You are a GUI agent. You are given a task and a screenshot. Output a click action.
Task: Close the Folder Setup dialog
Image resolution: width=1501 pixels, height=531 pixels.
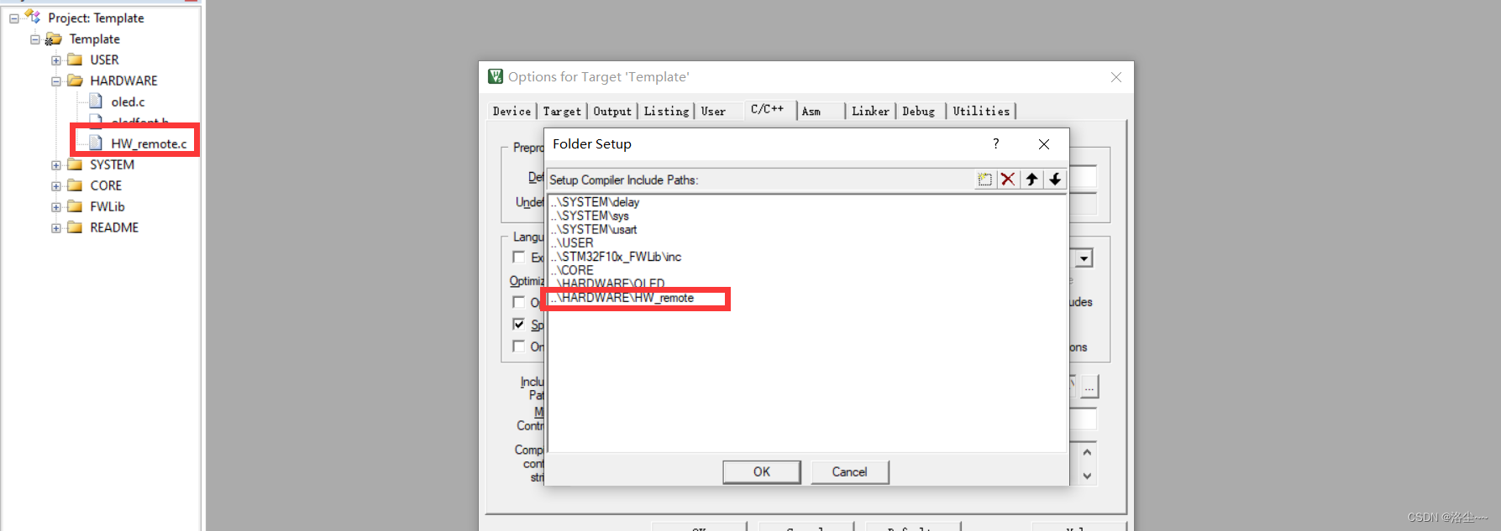[x=1044, y=144]
